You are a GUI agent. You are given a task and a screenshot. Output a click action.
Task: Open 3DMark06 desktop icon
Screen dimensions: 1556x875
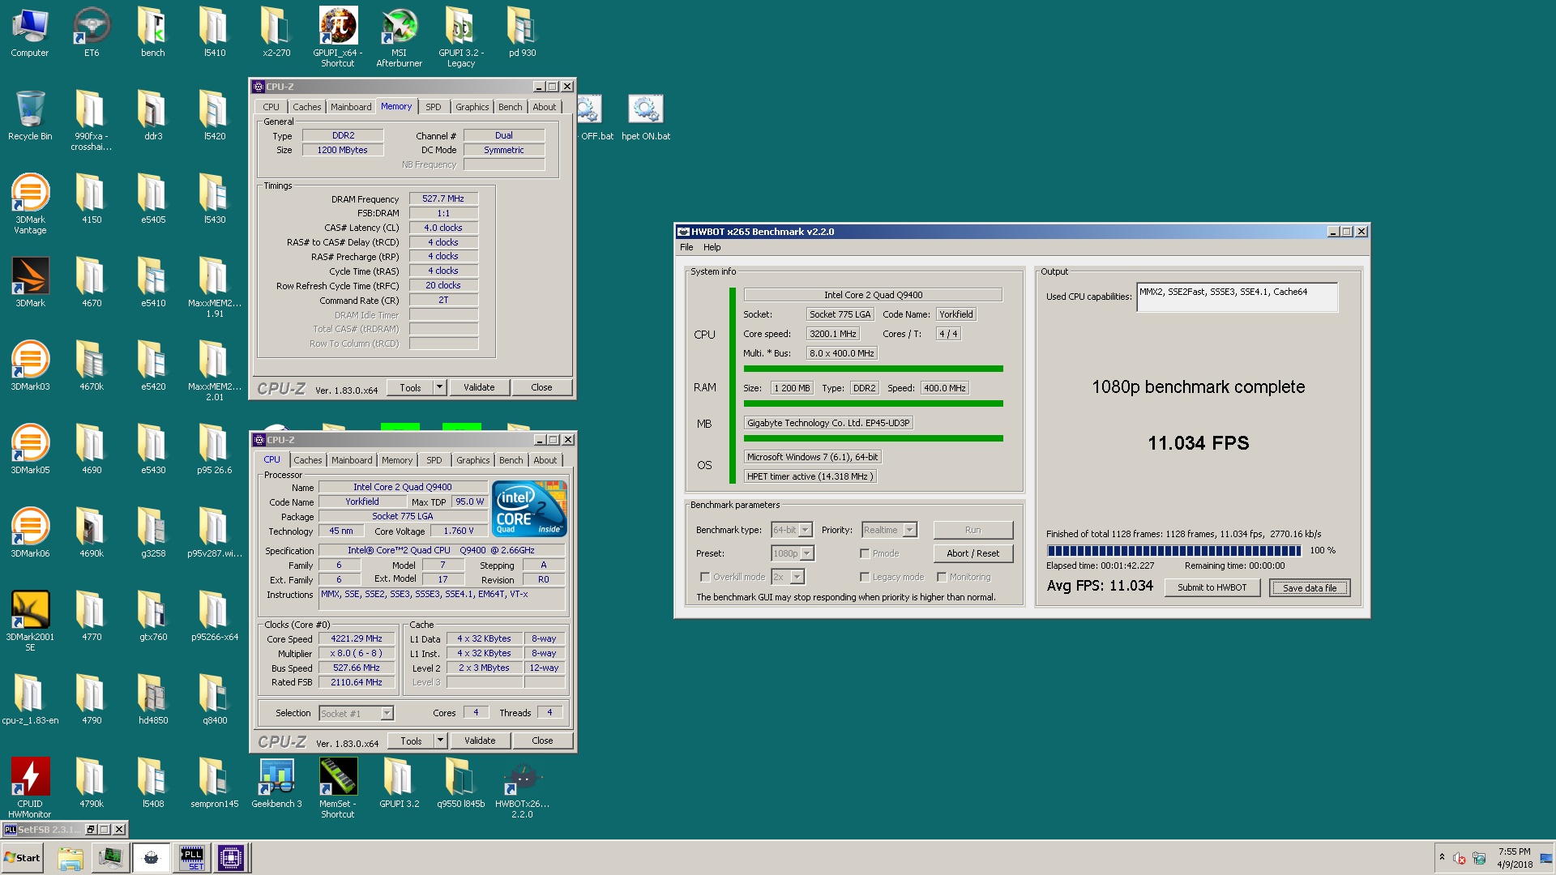coord(30,532)
